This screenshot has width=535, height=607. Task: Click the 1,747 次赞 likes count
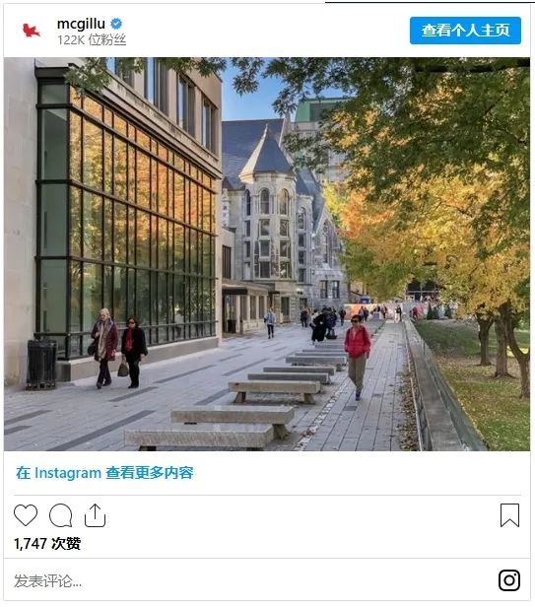coord(47,544)
